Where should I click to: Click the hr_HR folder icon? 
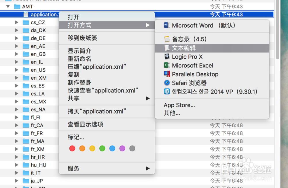click(x=26, y=157)
